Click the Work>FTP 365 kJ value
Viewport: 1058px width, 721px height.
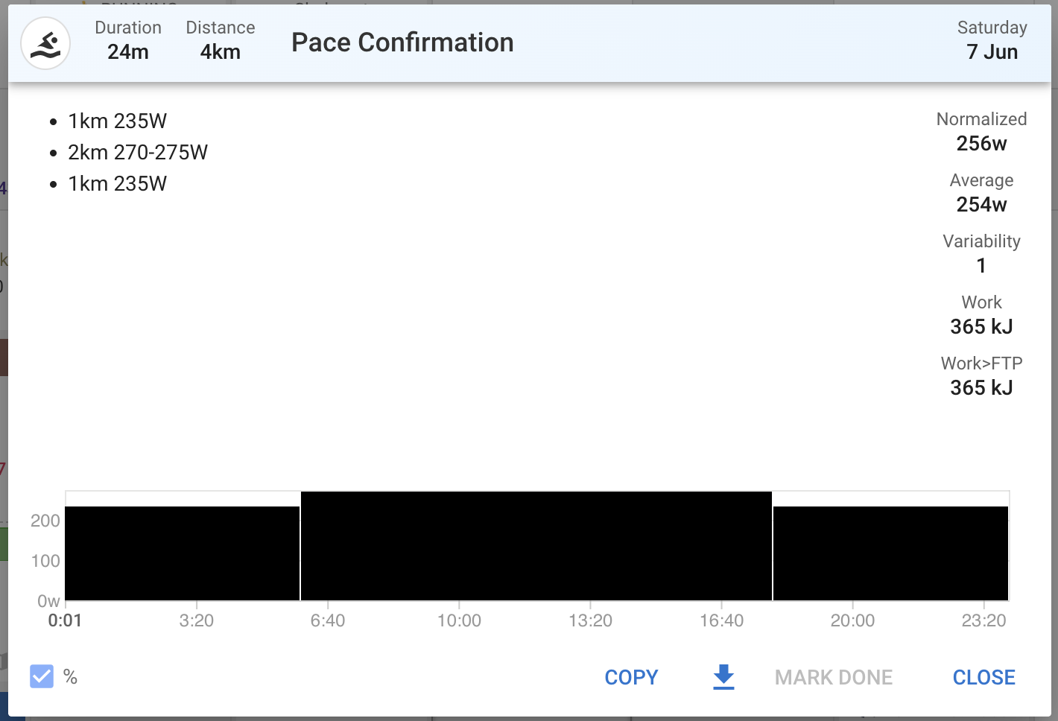981,387
